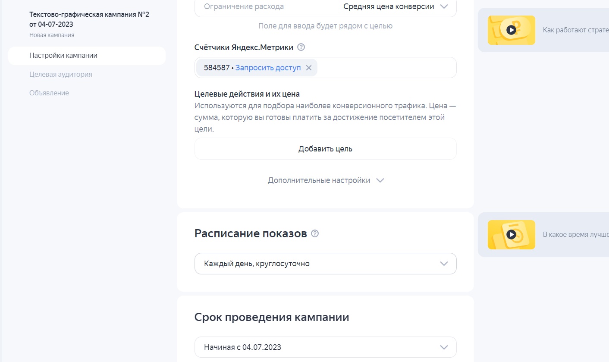Open help icon next to Счётчики Яндекс.Метрики
The width and height of the screenshot is (609, 362).
(x=301, y=47)
